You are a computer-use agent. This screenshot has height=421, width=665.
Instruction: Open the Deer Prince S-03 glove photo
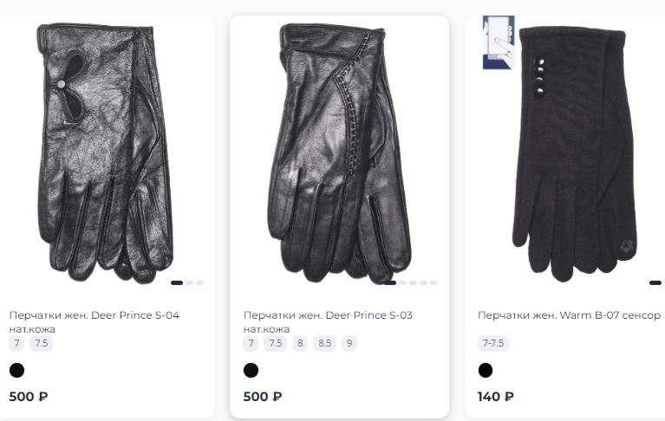(339, 153)
